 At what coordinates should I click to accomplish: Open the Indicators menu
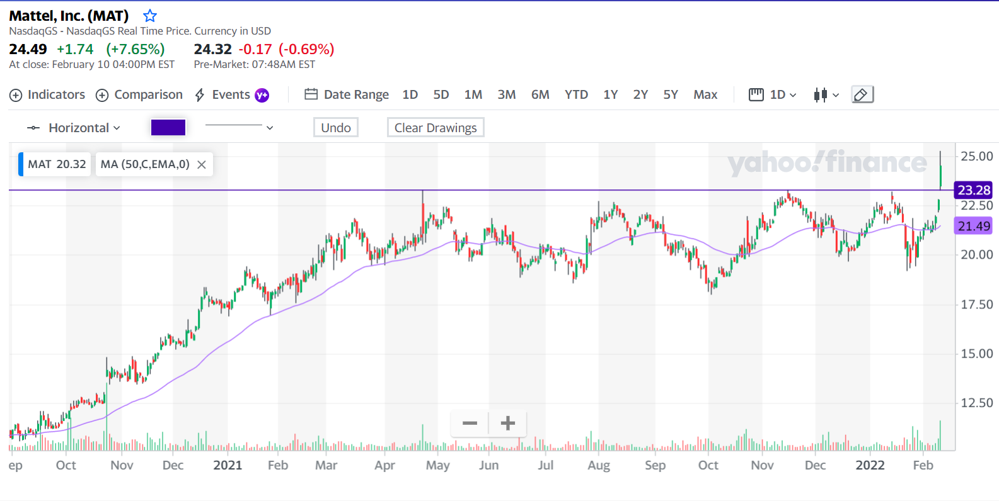tap(47, 94)
